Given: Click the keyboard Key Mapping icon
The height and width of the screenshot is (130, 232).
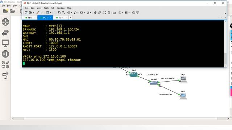Looking at the screenshot, I should pyautogui.click(x=114, y=13).
